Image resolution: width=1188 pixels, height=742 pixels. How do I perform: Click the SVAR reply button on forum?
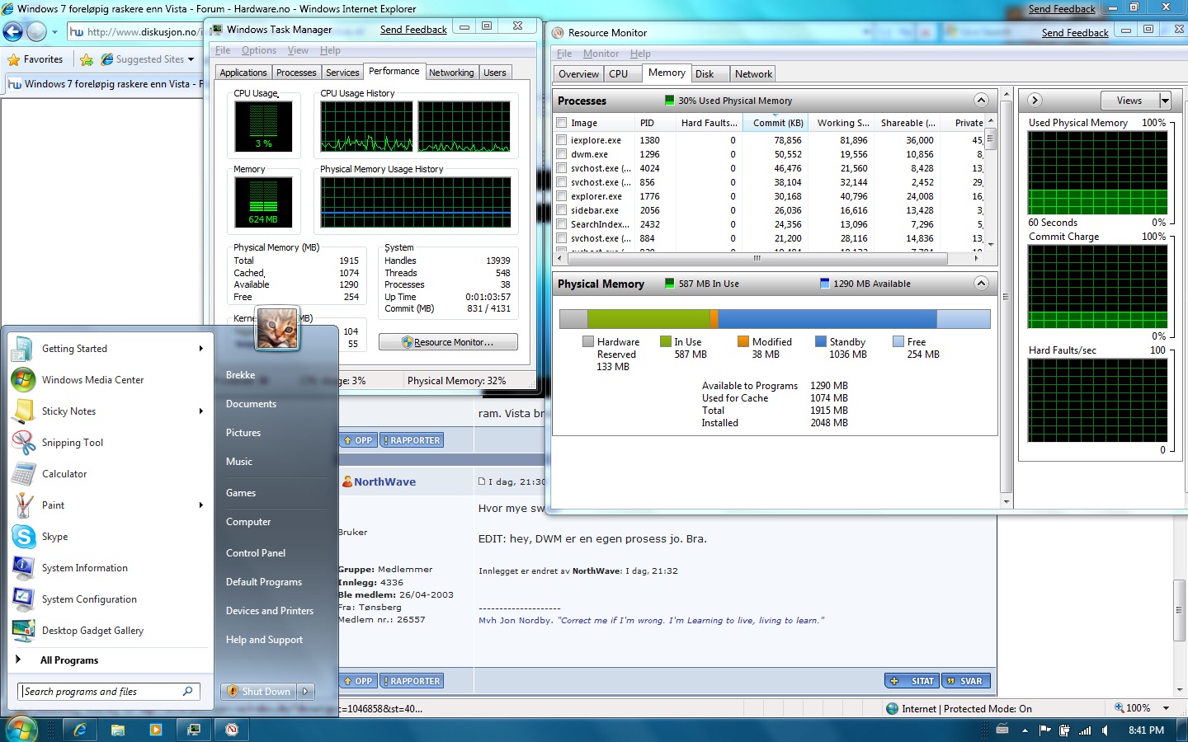(964, 681)
